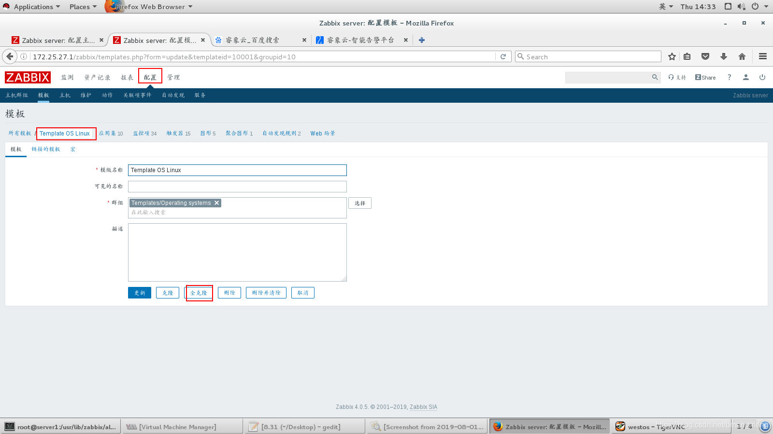Image resolution: width=773 pixels, height=434 pixels.
Task: Open Zabbix Share
Action: (705, 77)
